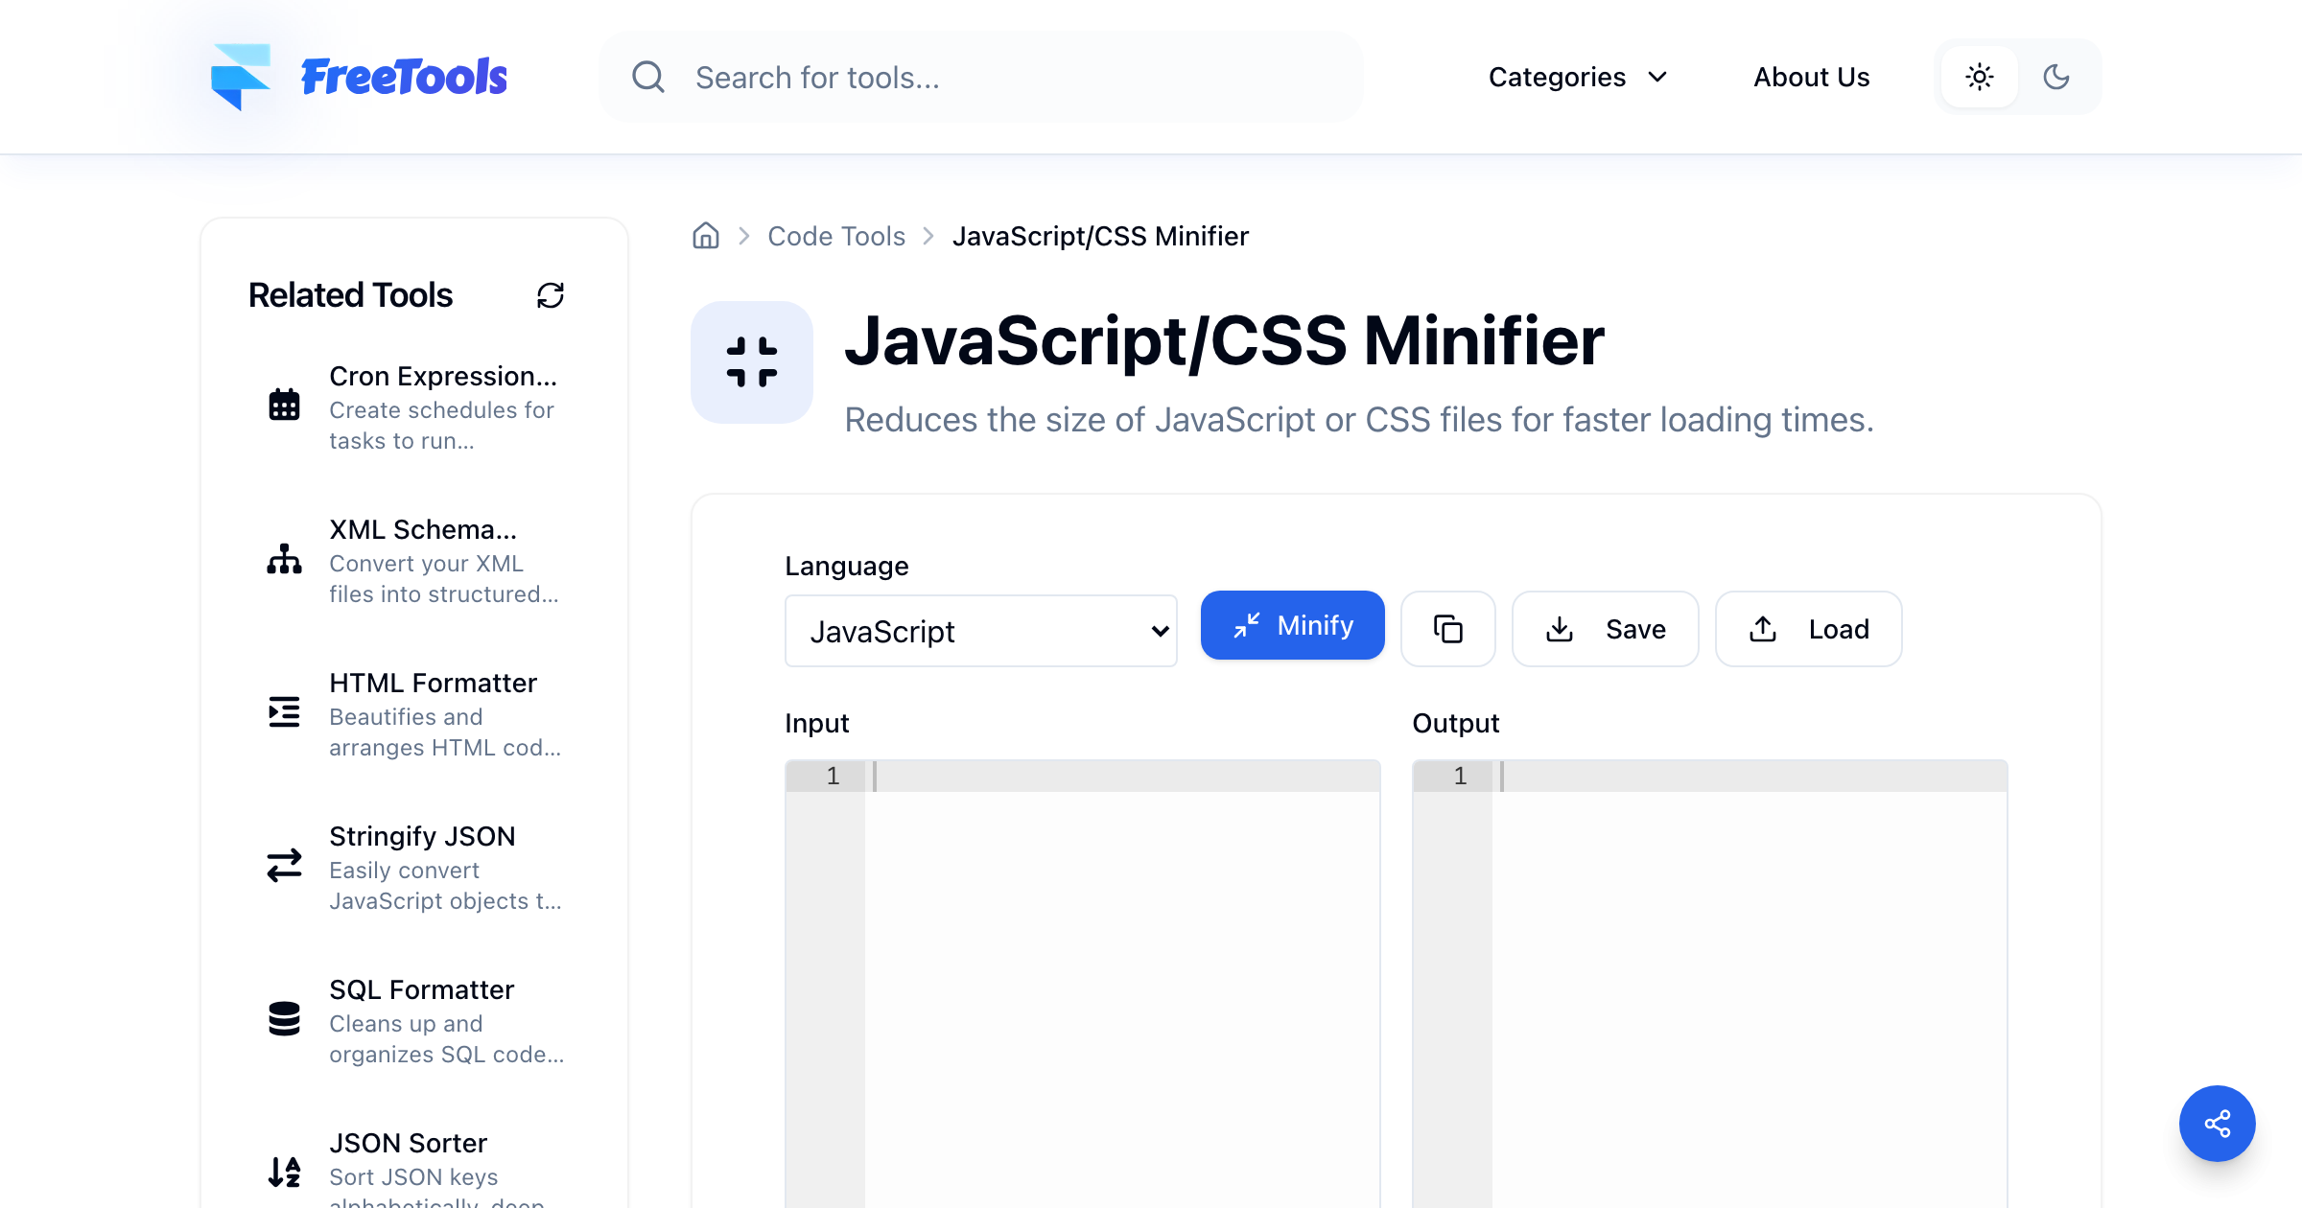Click 'Beautifies and arranges HTML cod...' description
The height and width of the screenshot is (1208, 2302).
pos(445,732)
